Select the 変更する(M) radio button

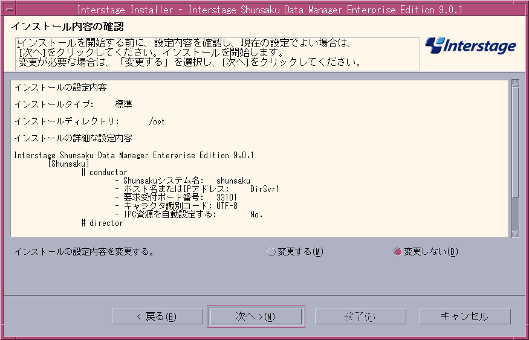[x=295, y=252]
